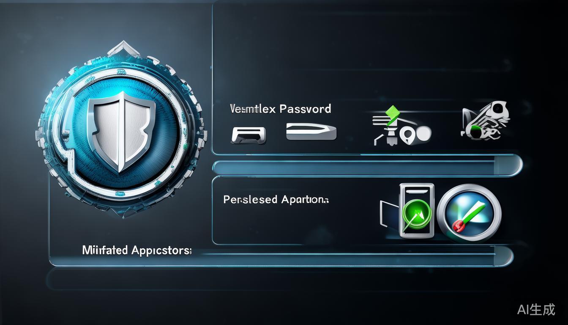
Task: Click the Pensleesed Apartions panel background
Action: 296,224
